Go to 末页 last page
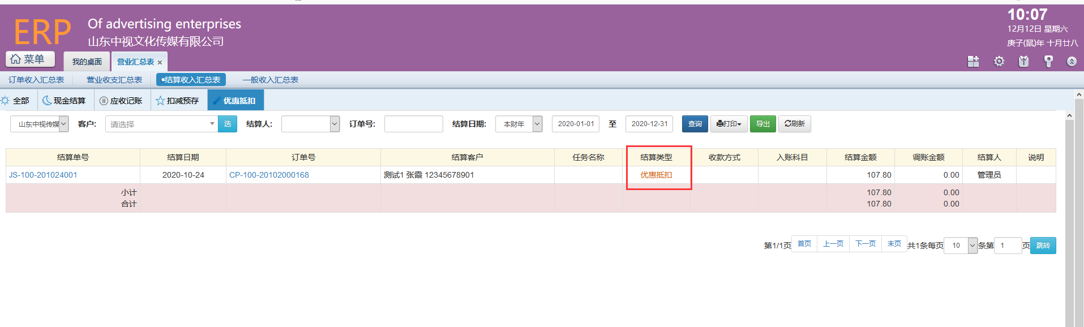This screenshot has width=1084, height=327. pyautogui.click(x=894, y=244)
